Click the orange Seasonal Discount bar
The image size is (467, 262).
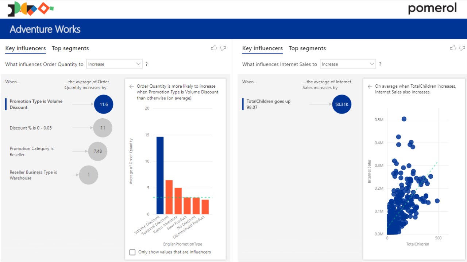[x=169, y=197]
